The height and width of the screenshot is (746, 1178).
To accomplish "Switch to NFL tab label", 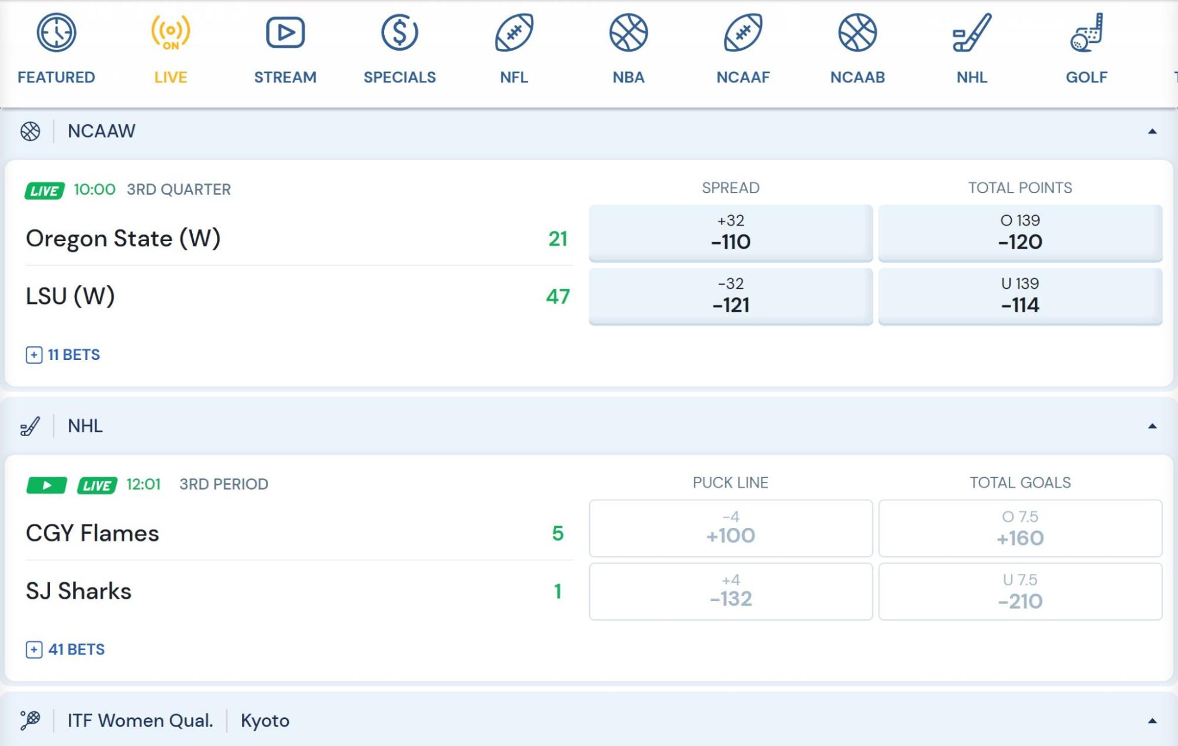I will [514, 77].
